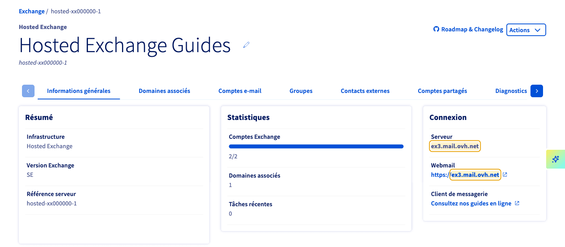Click the Statistiques card heading
The width and height of the screenshot is (565, 247).
point(248,117)
